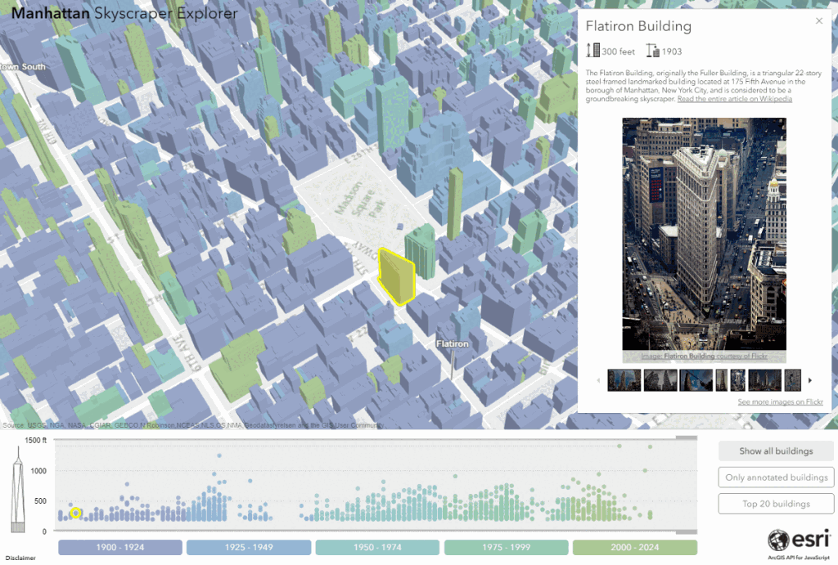The image size is (838, 565).
Task: Select the first photo thumbnail in the strip
Action: click(x=624, y=380)
